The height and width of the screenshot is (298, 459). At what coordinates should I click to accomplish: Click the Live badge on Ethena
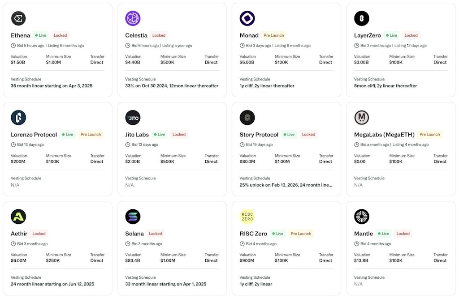point(41,35)
